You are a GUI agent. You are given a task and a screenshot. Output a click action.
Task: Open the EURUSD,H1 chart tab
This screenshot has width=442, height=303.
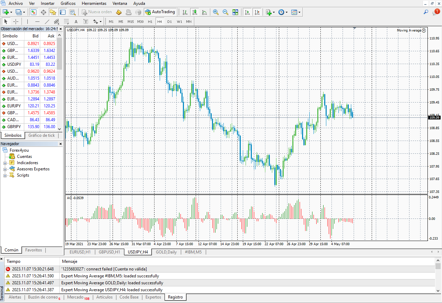(x=80, y=252)
